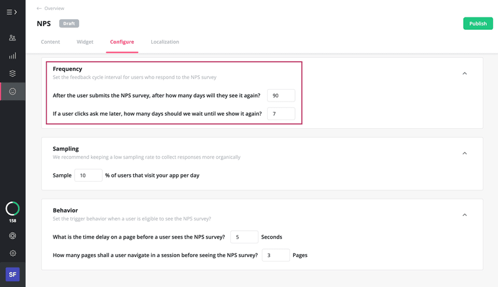This screenshot has width=498, height=287.
Task: Click the trigger behavior description text
Action: click(132, 219)
